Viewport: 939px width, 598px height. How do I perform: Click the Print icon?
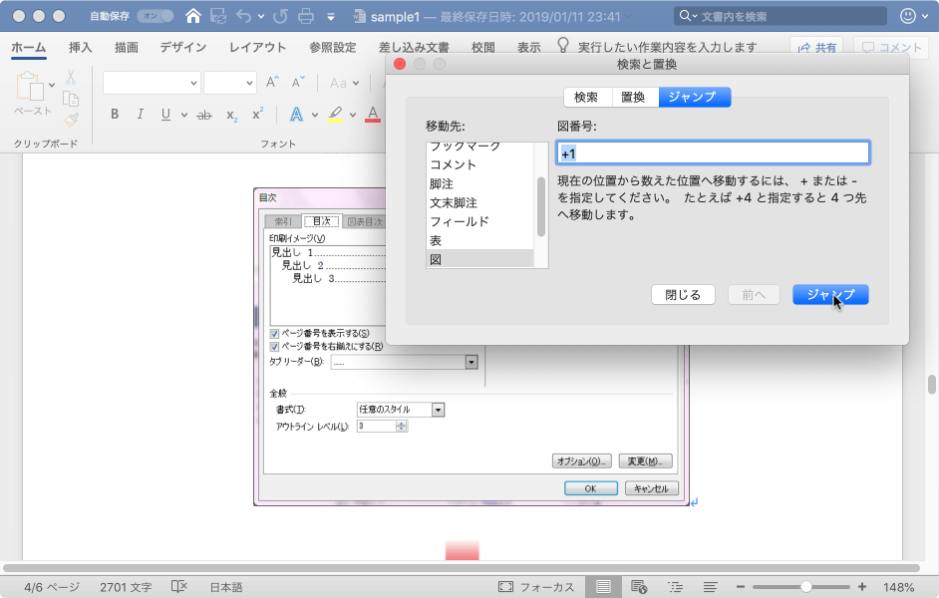click(x=306, y=16)
